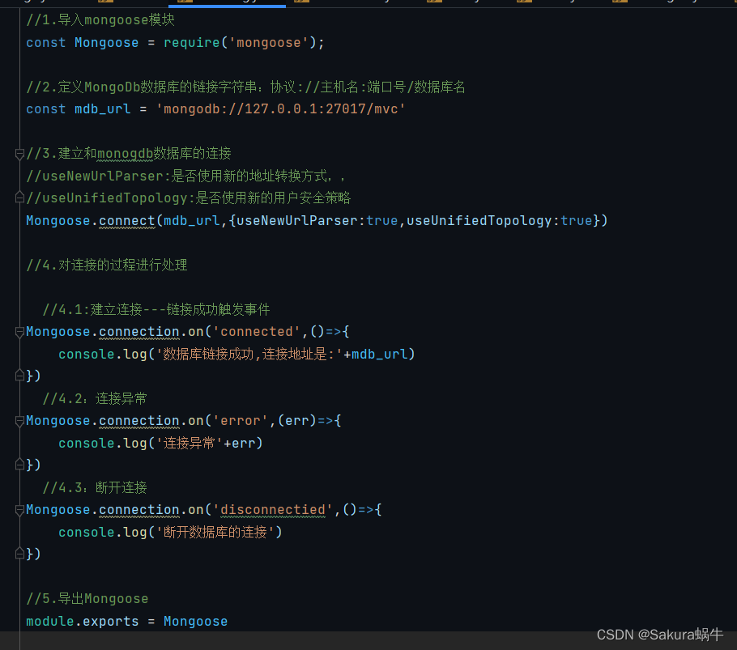Screen dimensions: 737x650
Task: Collapse the 'error' event handler block
Action: coord(18,420)
